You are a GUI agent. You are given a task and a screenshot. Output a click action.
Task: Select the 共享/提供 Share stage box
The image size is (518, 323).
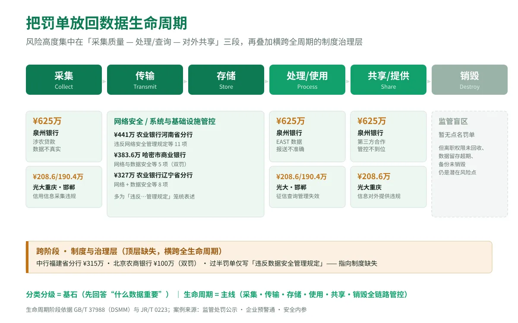tap(388, 80)
